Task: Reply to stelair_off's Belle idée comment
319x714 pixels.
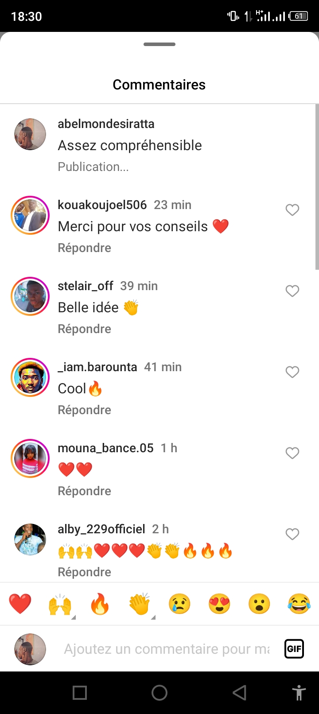Action: (84, 329)
